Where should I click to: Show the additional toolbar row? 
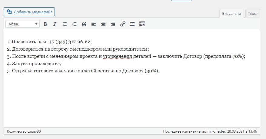point(142,24)
